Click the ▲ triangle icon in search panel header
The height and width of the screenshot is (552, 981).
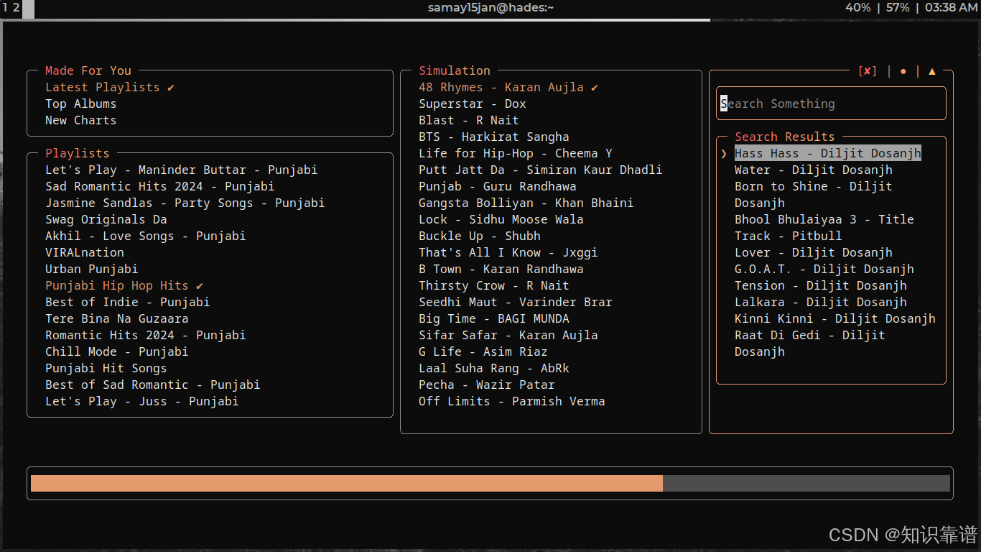pyautogui.click(x=932, y=70)
